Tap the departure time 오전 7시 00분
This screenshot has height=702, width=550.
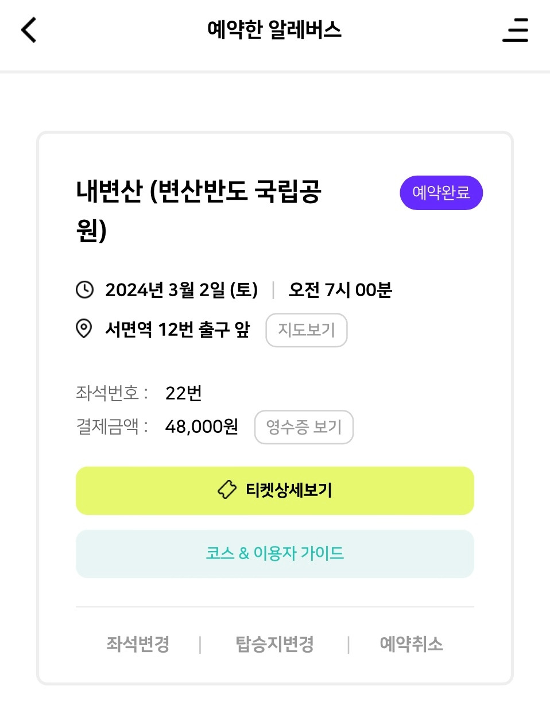340,290
